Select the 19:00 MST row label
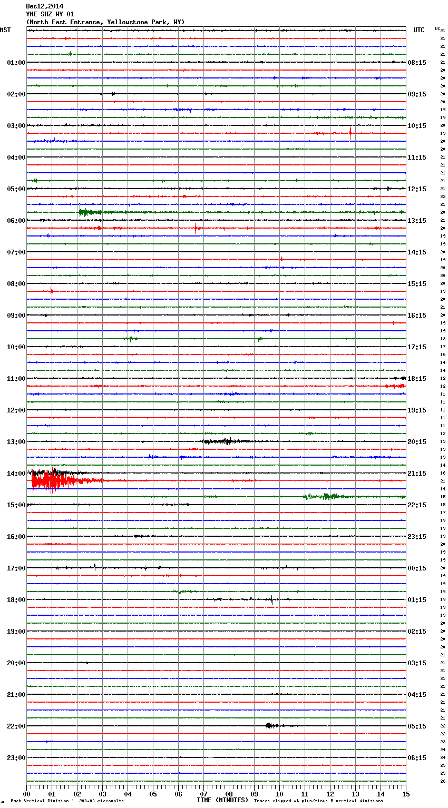448x808 pixels. click(x=16, y=632)
